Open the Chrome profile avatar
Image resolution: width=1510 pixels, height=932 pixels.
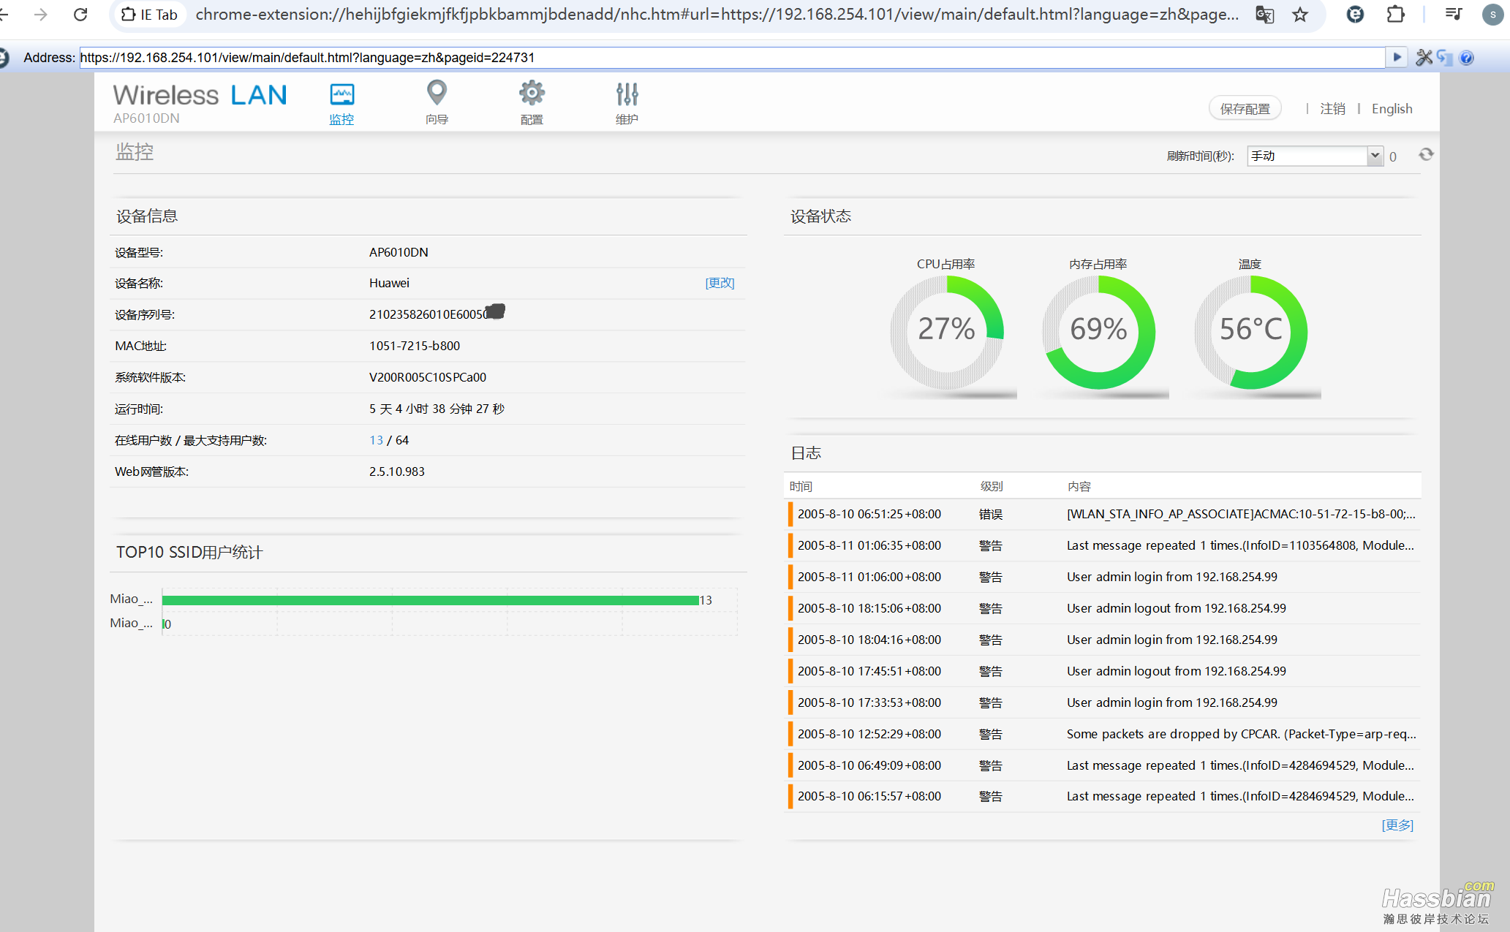click(x=1492, y=15)
